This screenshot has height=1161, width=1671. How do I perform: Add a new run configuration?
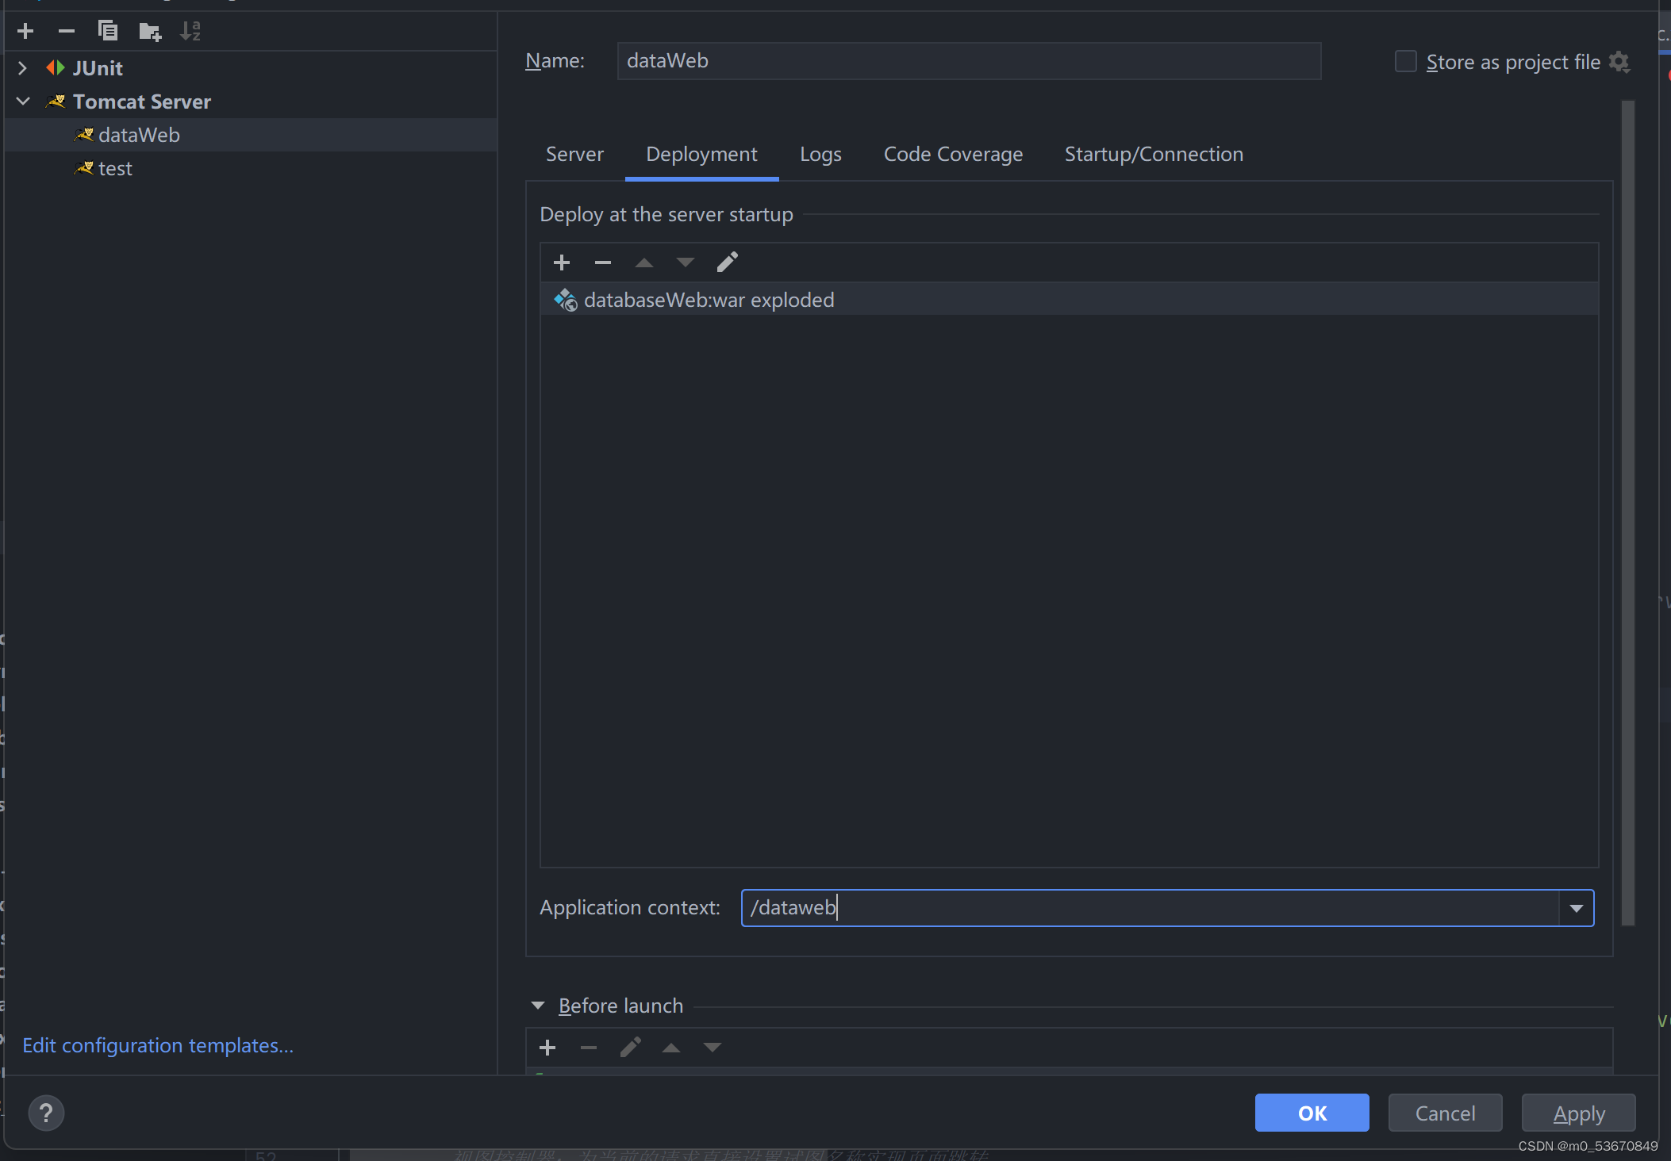25,31
